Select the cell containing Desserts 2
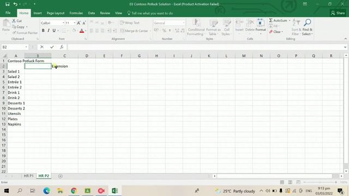349x196 pixels. [x=16, y=108]
